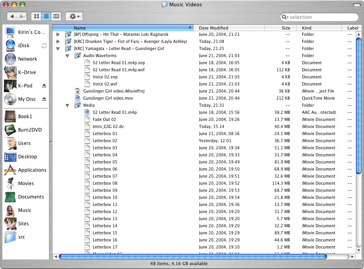
Task: Expand the [BP] Offspring folder
Action: click(58, 35)
